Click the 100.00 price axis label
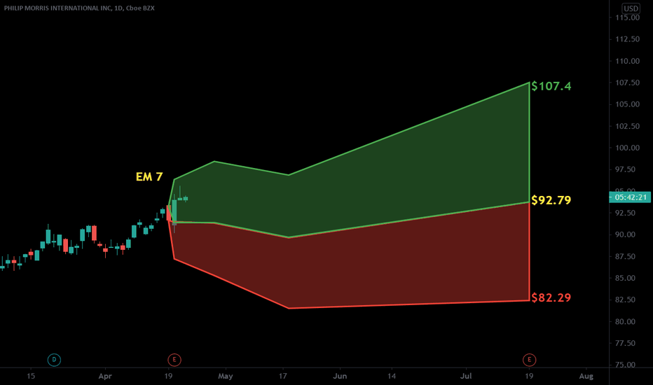Image resolution: width=653 pixels, height=385 pixels. click(x=627, y=148)
